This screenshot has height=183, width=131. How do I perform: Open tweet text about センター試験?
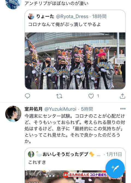[75, 128]
